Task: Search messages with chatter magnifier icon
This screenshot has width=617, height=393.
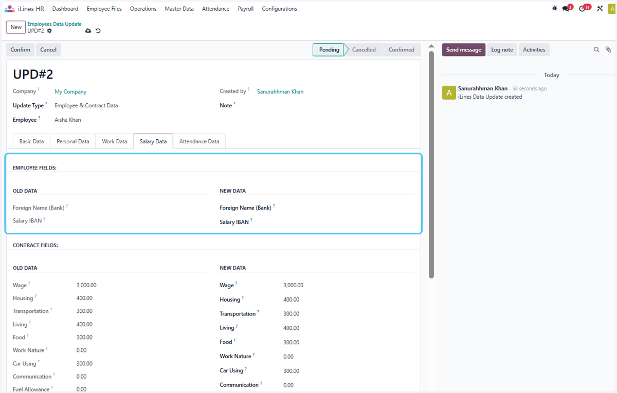Action: pyautogui.click(x=597, y=50)
